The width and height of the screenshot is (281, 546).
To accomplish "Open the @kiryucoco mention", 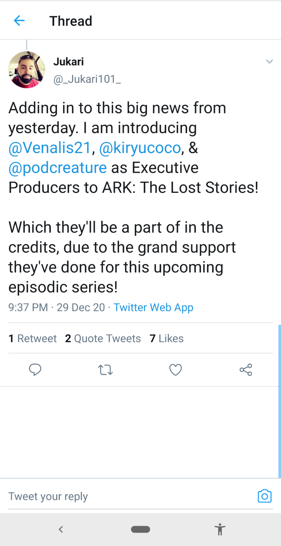I will [x=140, y=147].
